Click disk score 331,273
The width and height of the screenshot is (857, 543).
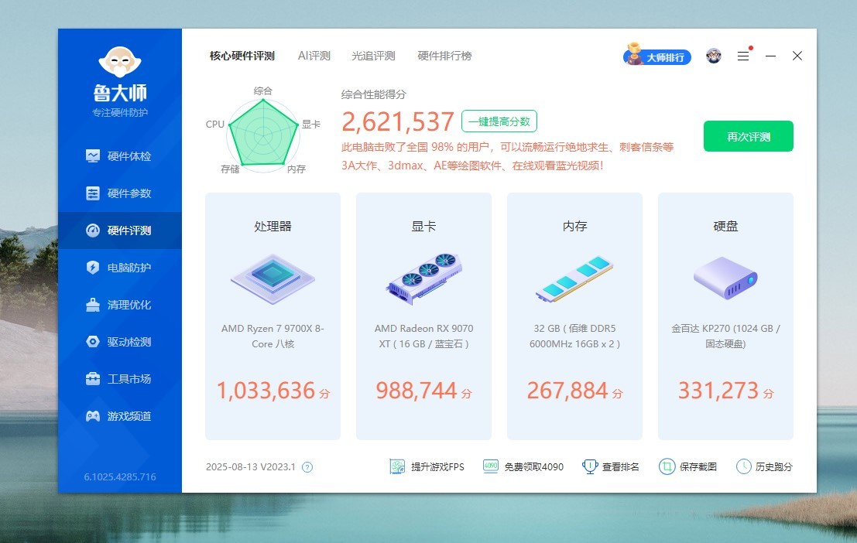[x=718, y=391]
